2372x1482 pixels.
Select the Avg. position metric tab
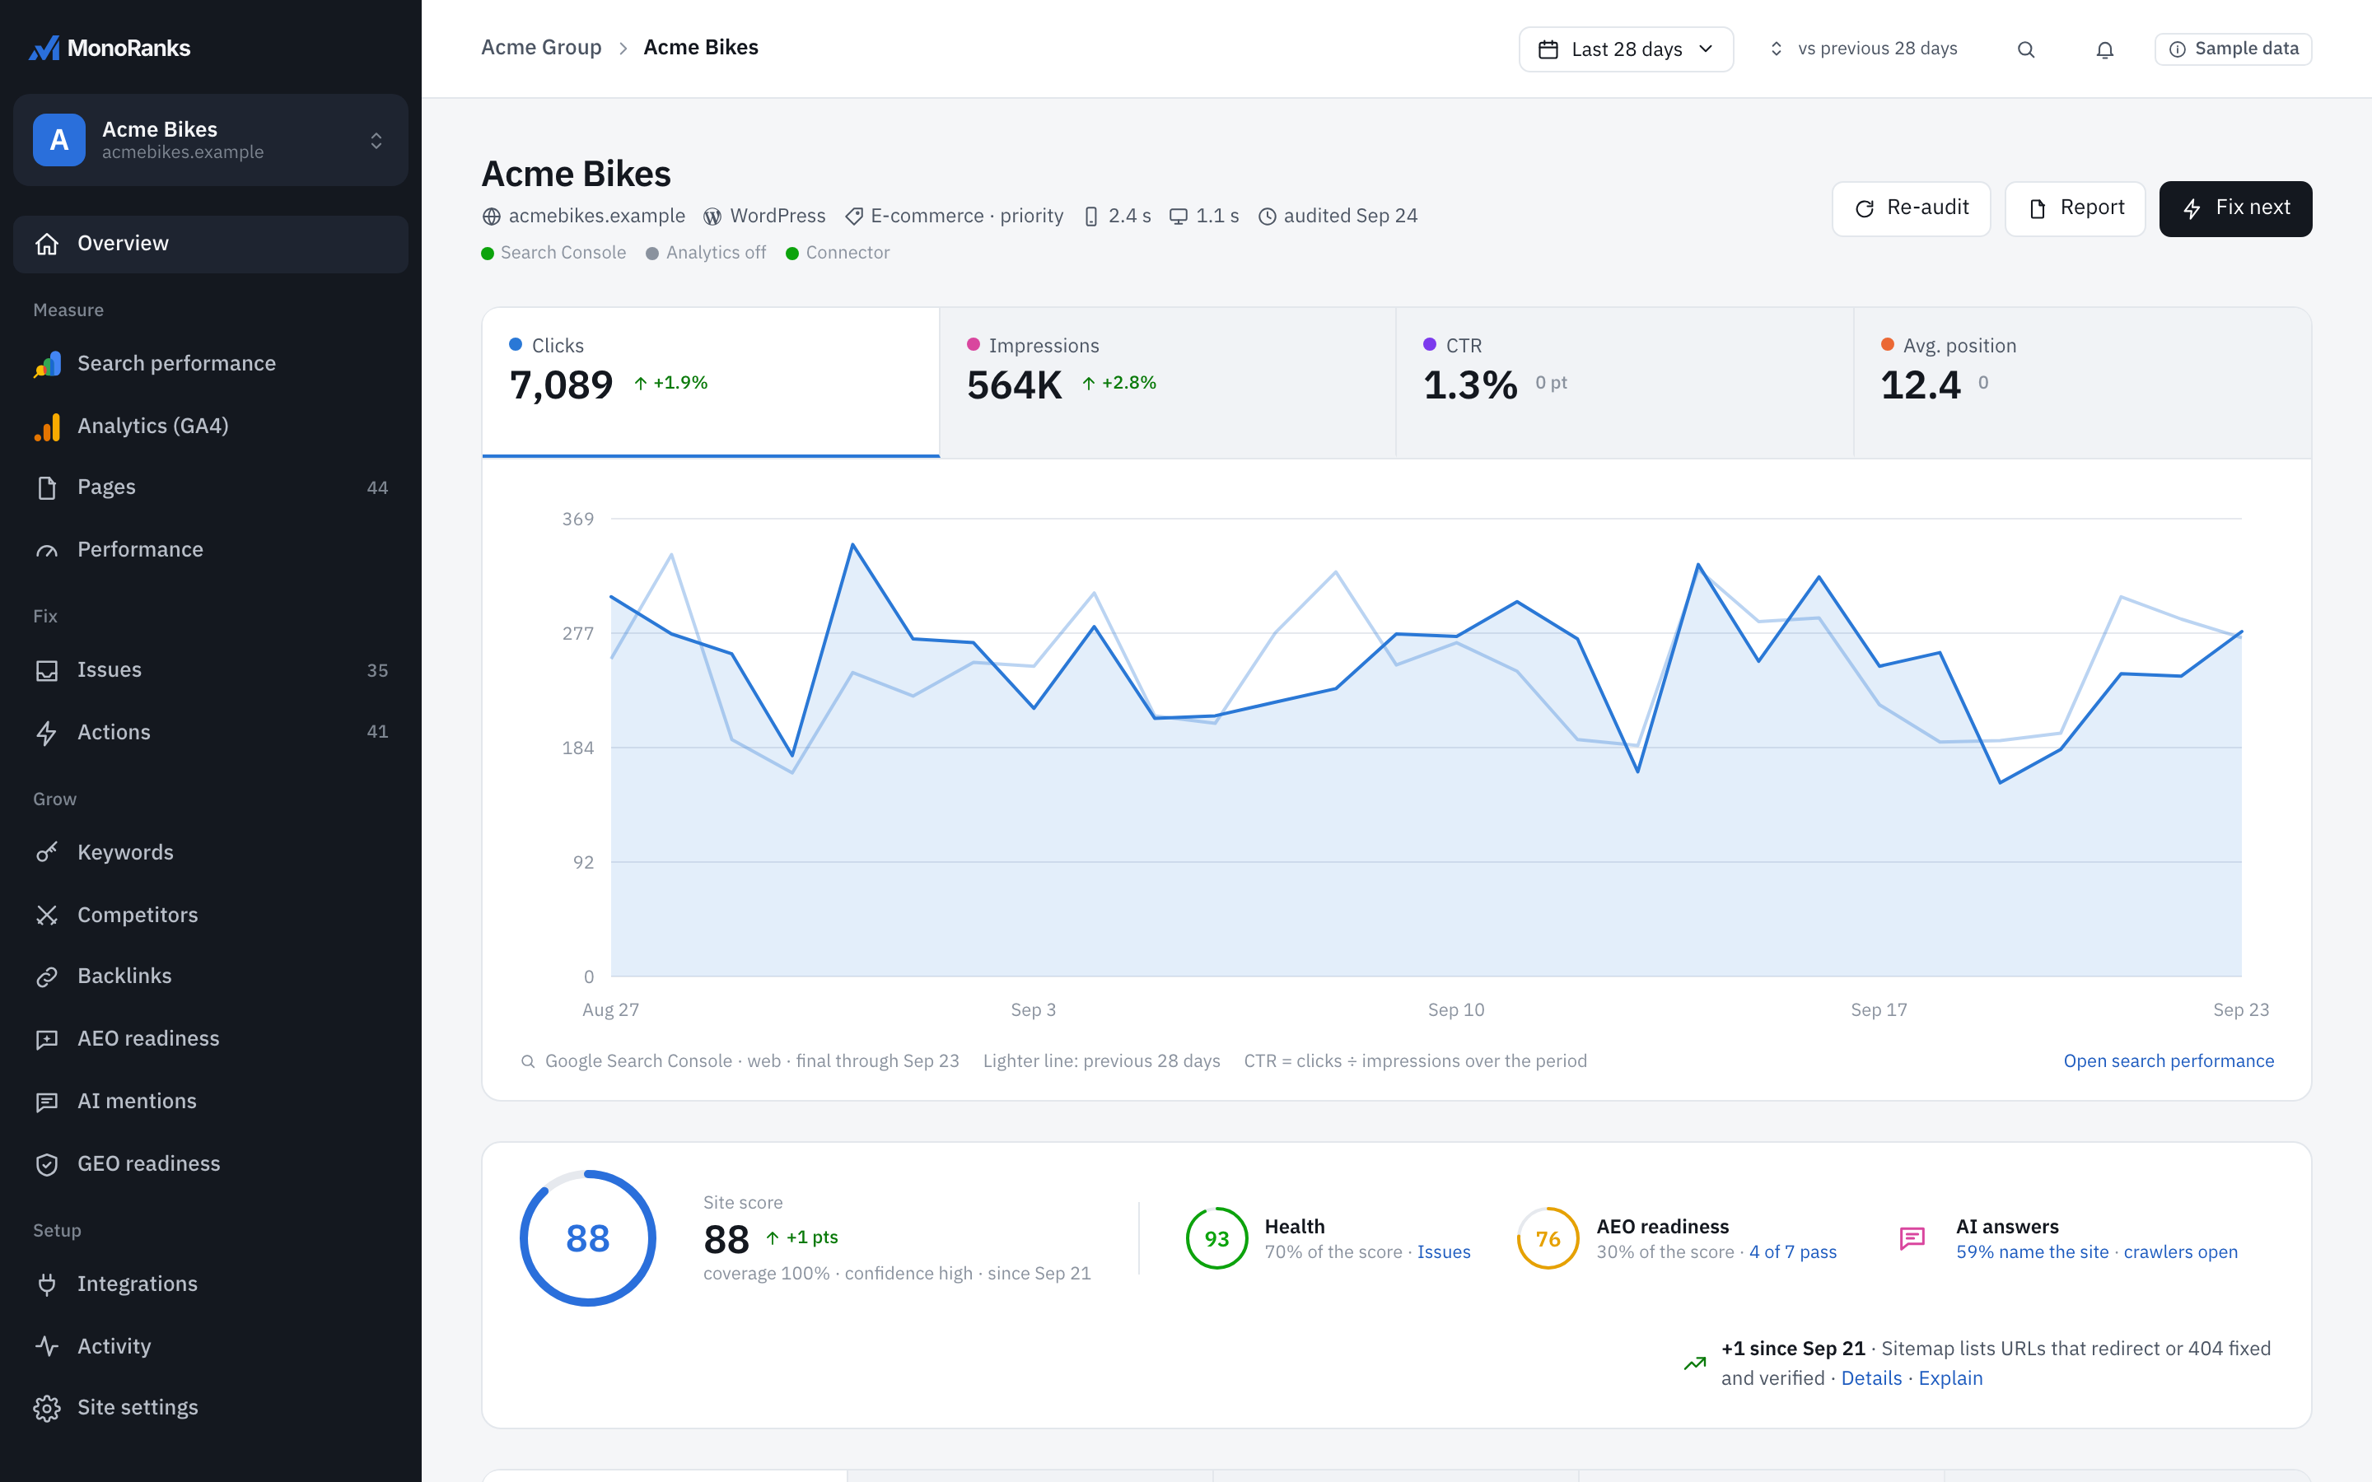tap(2083, 382)
